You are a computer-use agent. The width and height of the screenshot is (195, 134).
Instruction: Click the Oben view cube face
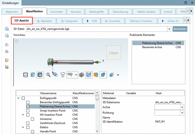tap(114, 53)
